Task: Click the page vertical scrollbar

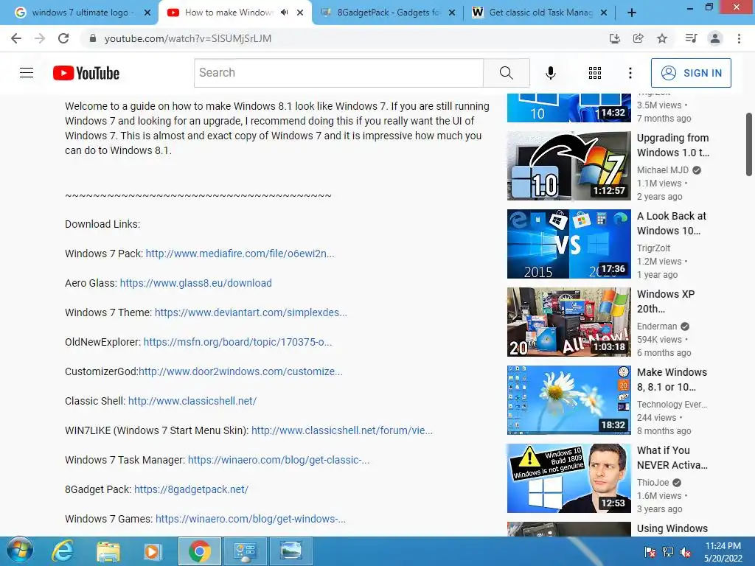Action: coord(749,144)
